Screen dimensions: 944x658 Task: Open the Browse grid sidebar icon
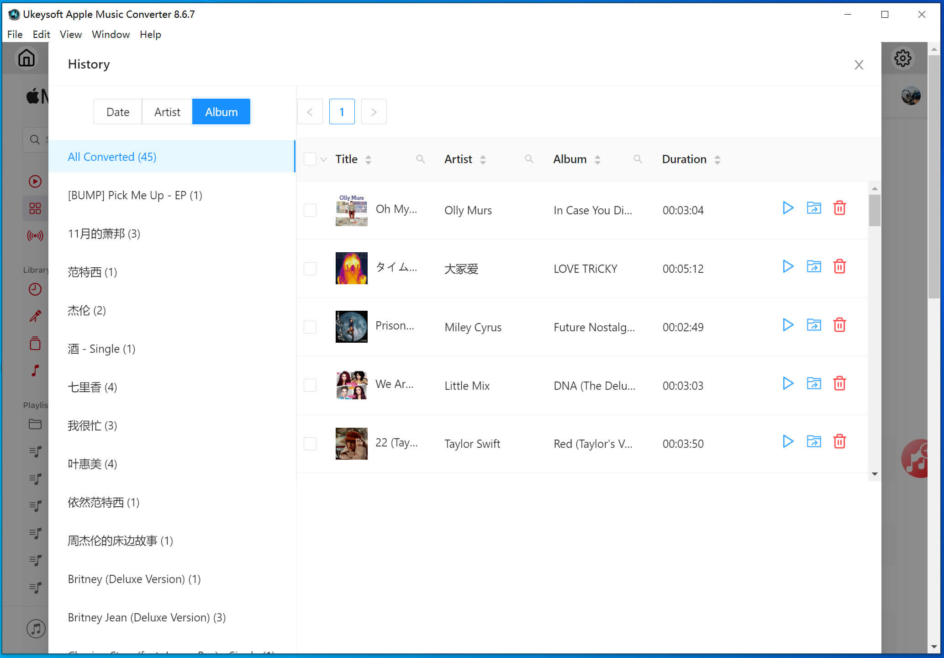click(x=35, y=208)
